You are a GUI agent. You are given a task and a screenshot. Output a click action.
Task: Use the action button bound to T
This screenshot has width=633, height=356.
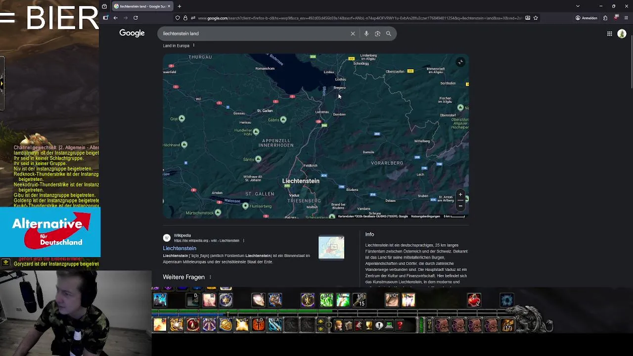click(259, 300)
